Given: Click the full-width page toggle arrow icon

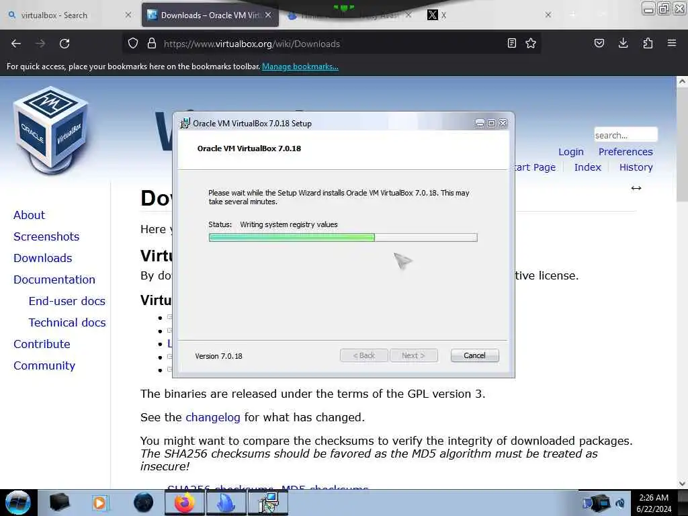Looking at the screenshot, I should pyautogui.click(x=636, y=188).
